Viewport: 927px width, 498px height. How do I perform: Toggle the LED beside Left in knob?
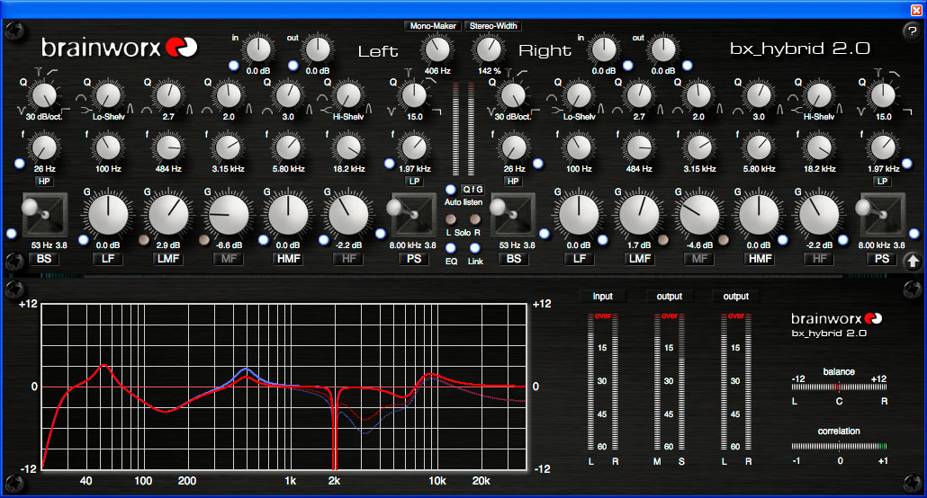[233, 65]
